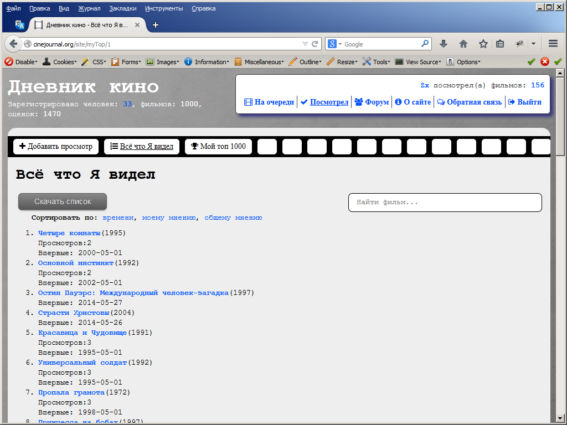
Task: Open the film Четыре комнаты
Action: pos(69,233)
